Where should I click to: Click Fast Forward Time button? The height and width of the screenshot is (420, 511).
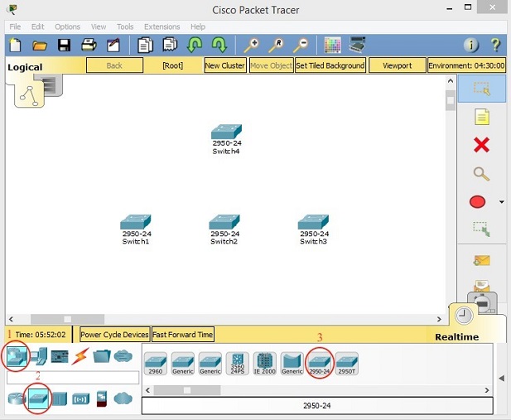pos(183,335)
